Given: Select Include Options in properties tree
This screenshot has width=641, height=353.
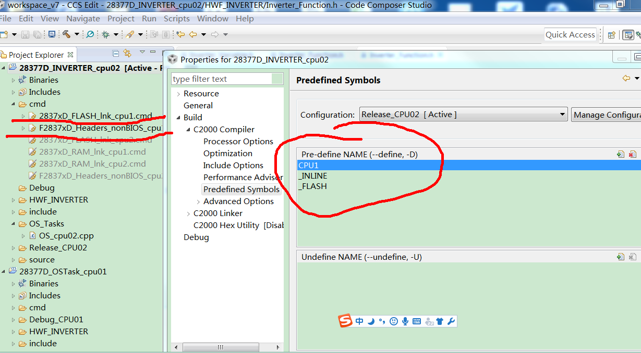Looking at the screenshot, I should click(x=233, y=165).
